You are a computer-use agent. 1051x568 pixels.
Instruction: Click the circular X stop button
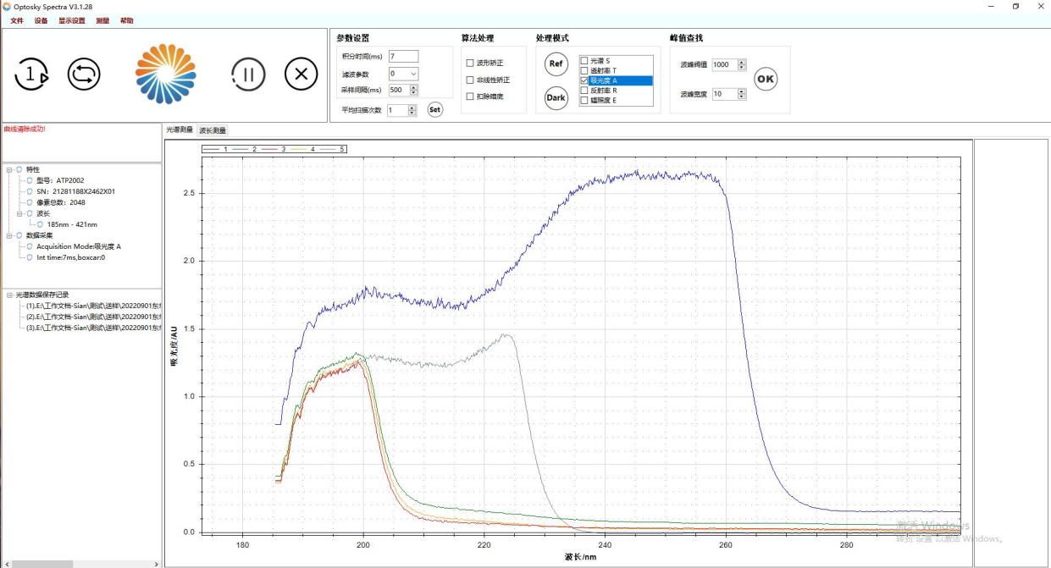pyautogui.click(x=301, y=74)
